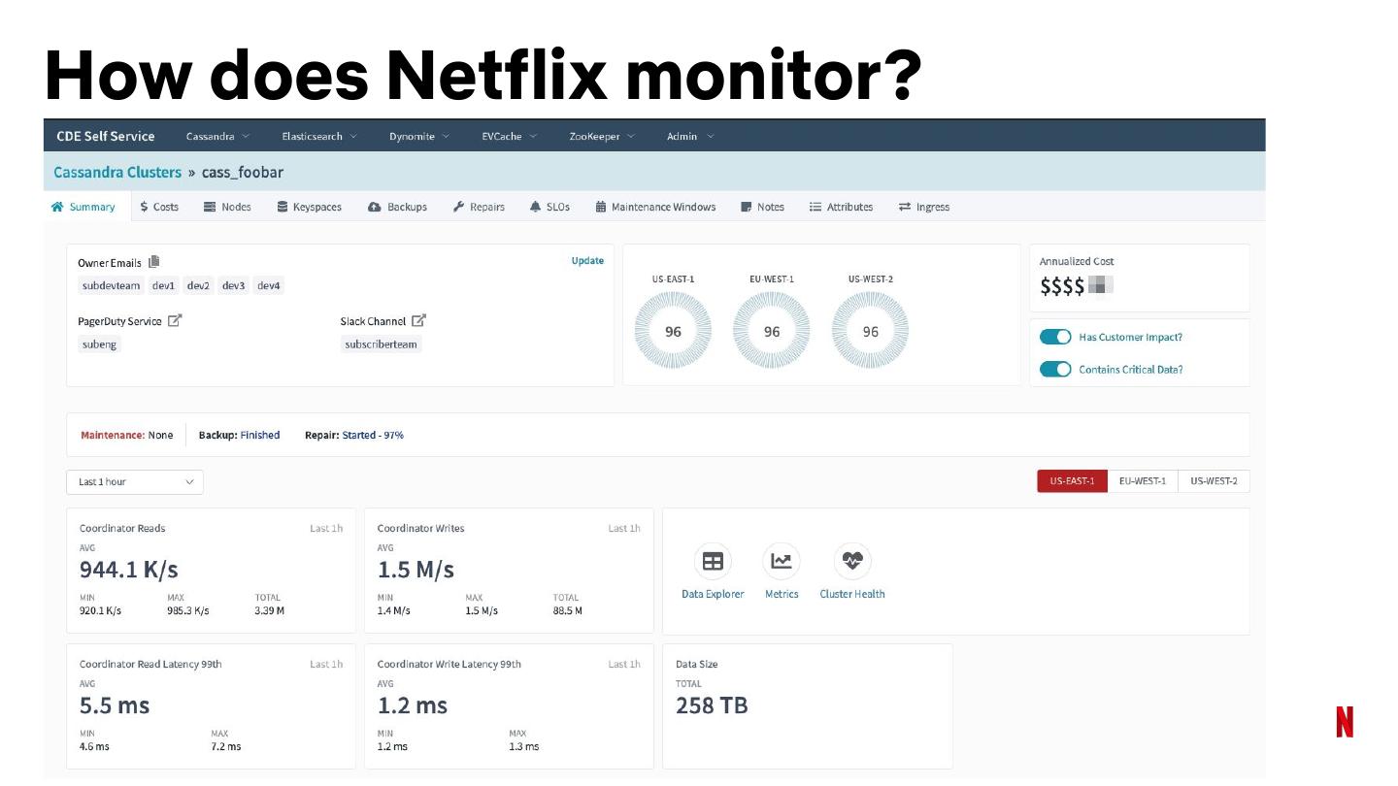
Task: Toggle the Has Customer Impact switch
Action: click(1054, 338)
